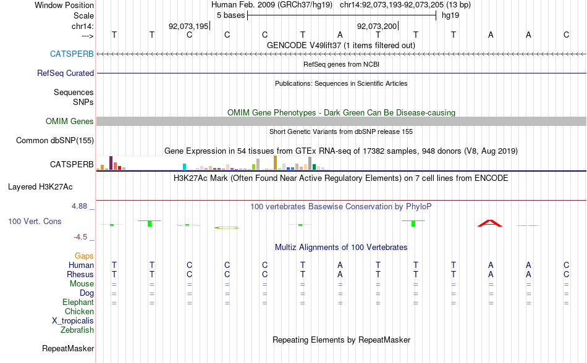Open the Layered H3K27Ac track label
The image size is (587, 363).
40,186
